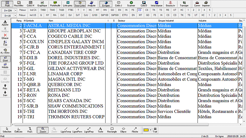Viewport: 246px width, 138px height.
Task: Select the TIM HORTONS INC row
Action: (127, 111)
